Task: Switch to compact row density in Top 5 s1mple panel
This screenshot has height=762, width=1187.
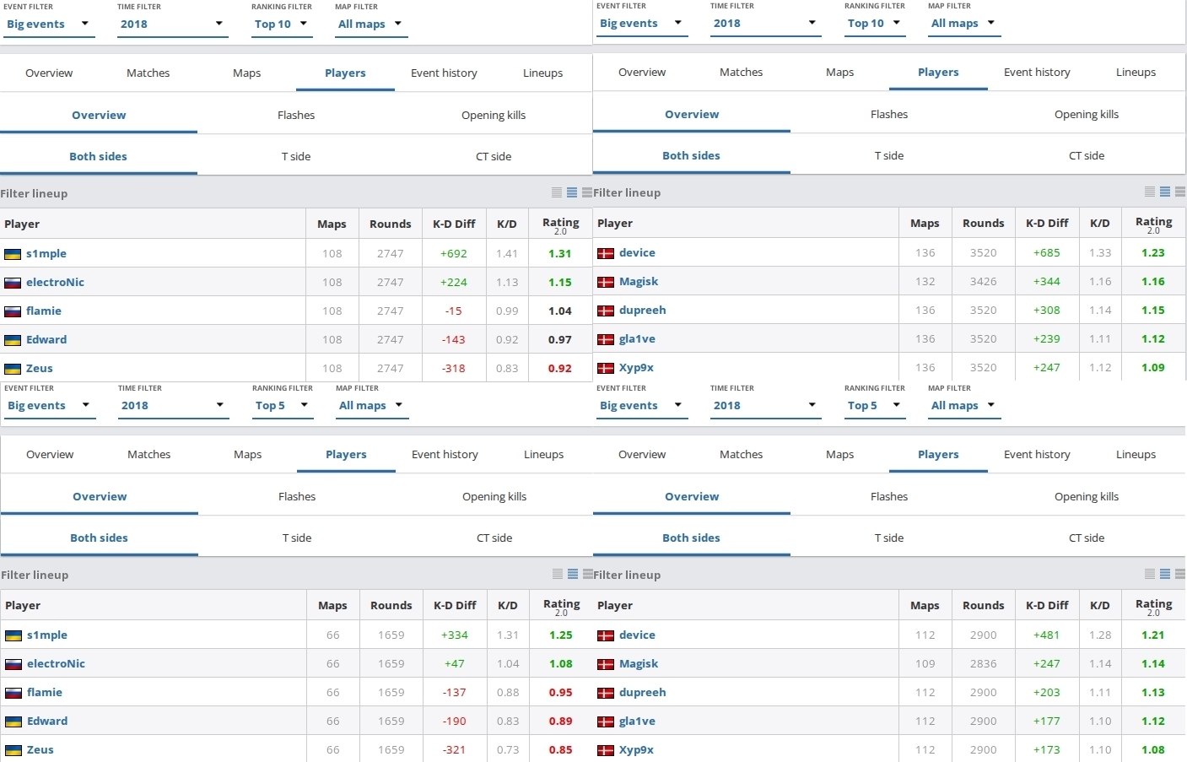Action: click(x=558, y=574)
